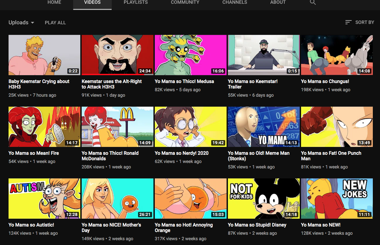Open 'Baby Keemstar Crying about H3H3' title

coord(39,84)
